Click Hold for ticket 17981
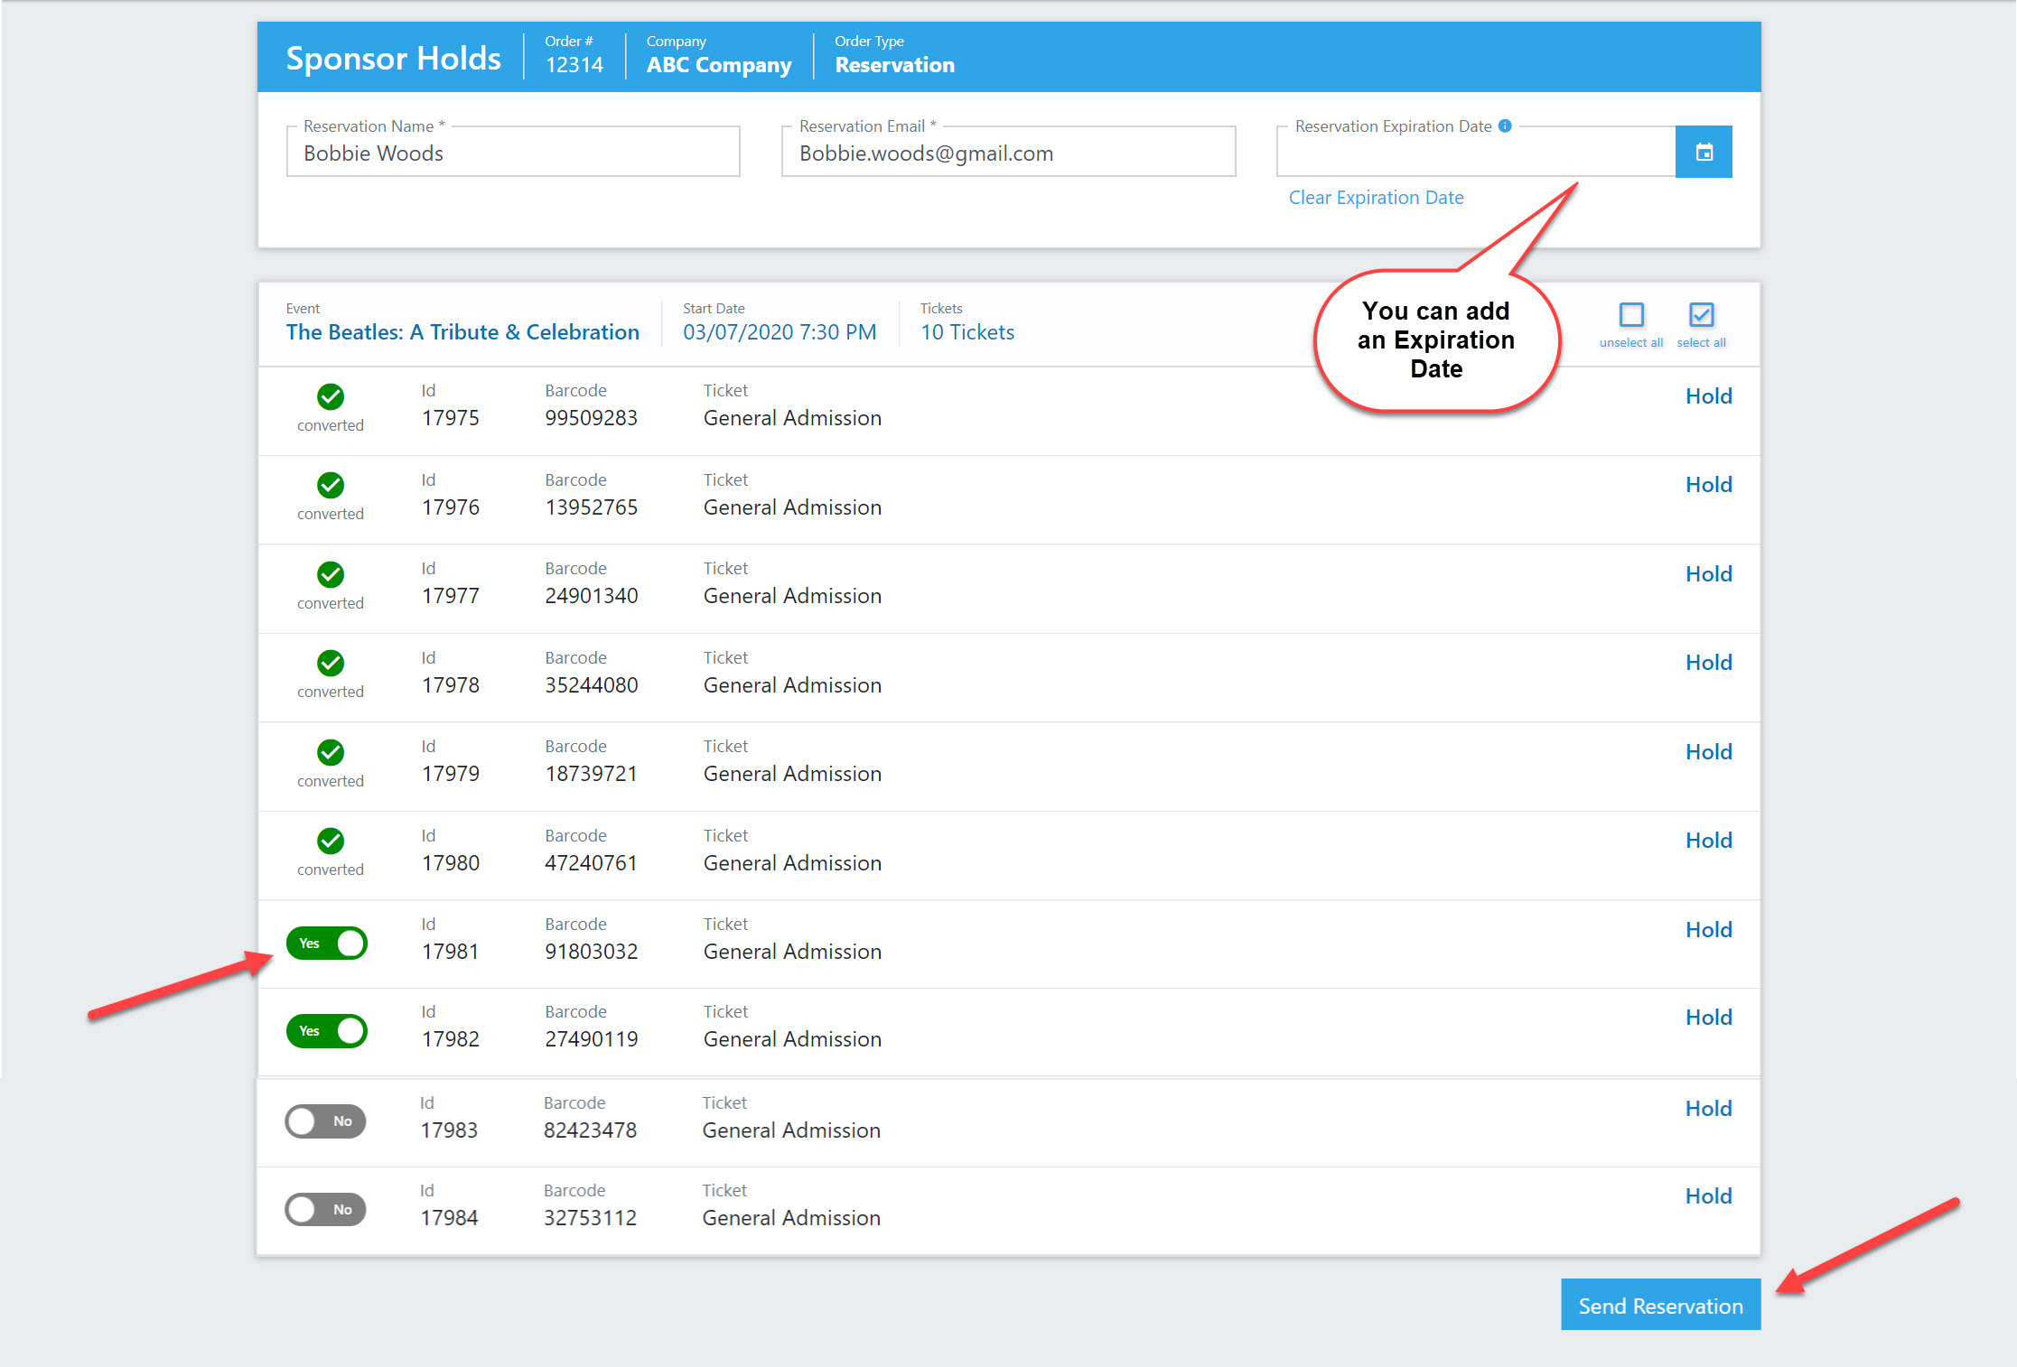The width and height of the screenshot is (2017, 1367). (1708, 930)
